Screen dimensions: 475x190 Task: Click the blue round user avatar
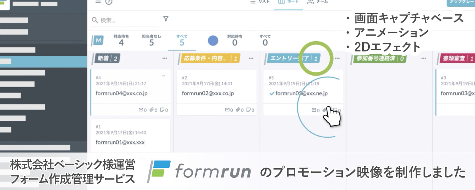tap(213, 40)
